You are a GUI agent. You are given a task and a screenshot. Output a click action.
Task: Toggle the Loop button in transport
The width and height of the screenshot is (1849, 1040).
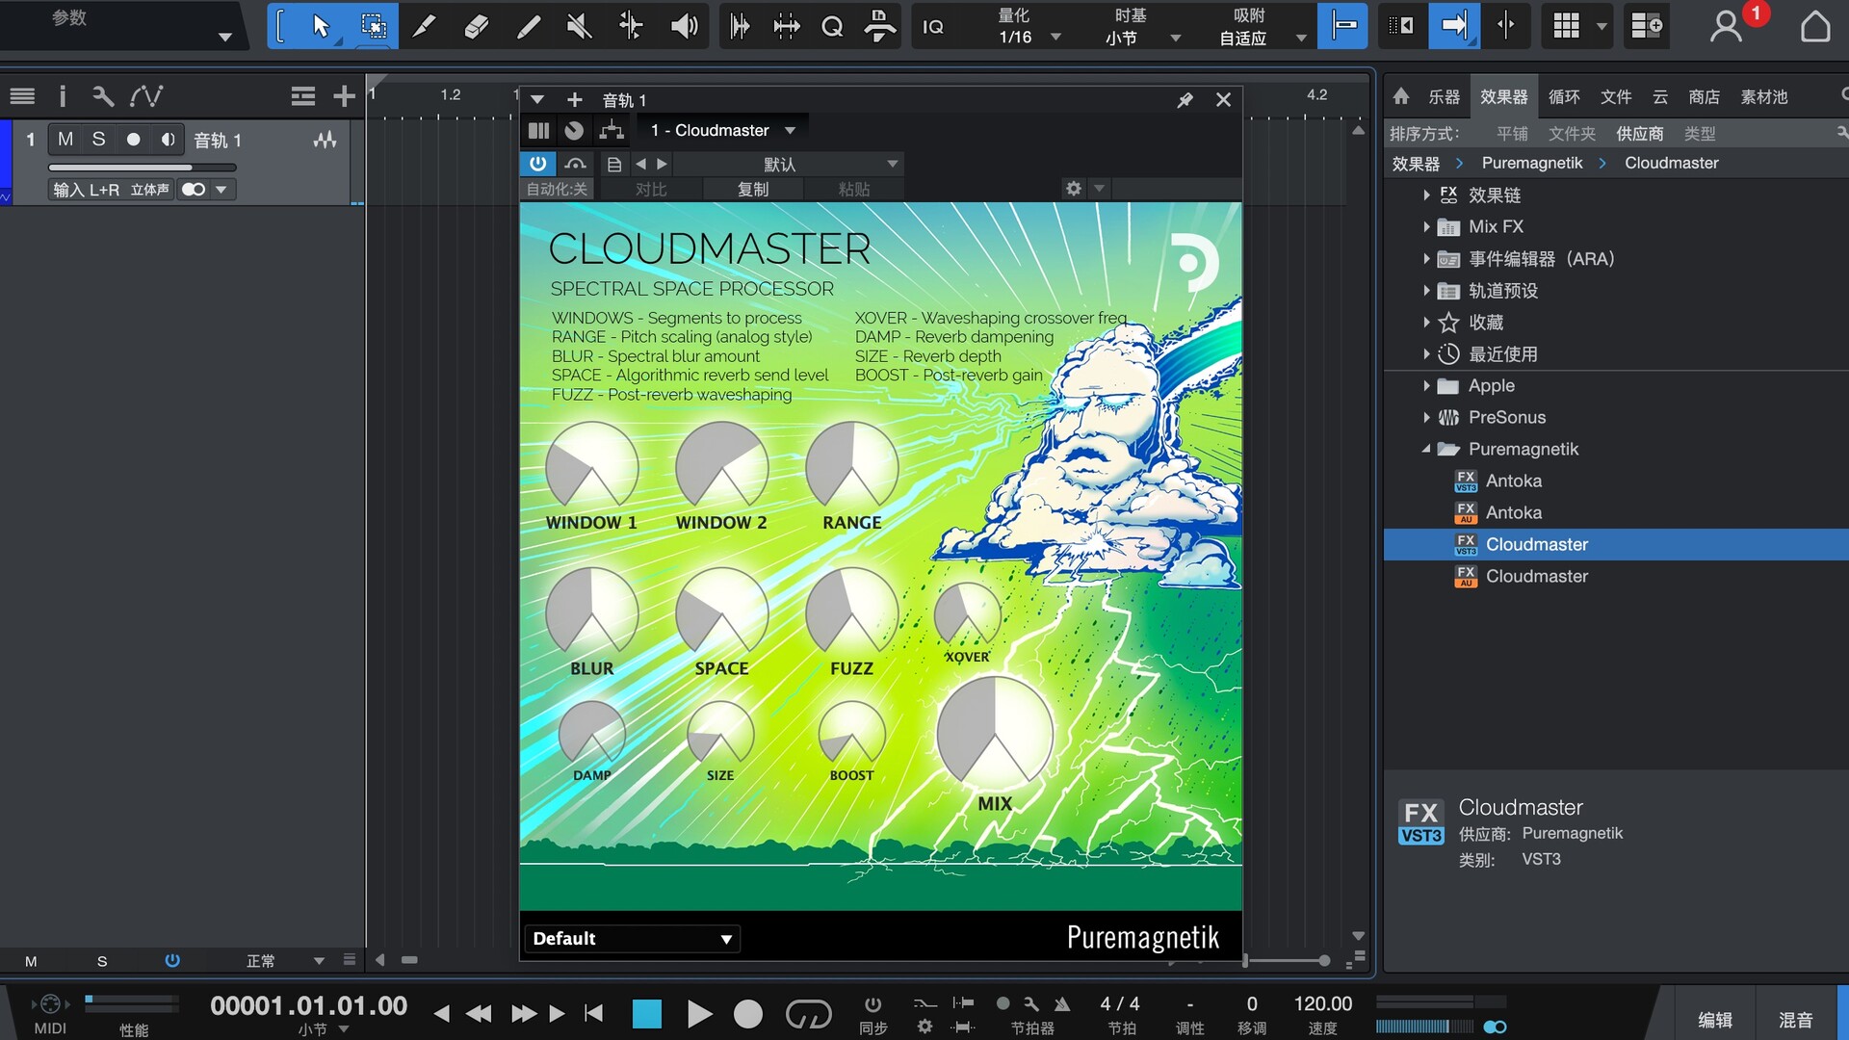point(808,1013)
